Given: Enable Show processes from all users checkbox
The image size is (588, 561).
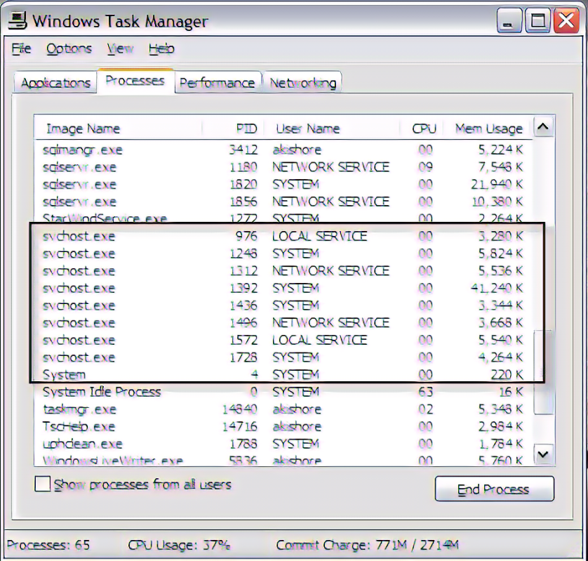Looking at the screenshot, I should [42, 484].
